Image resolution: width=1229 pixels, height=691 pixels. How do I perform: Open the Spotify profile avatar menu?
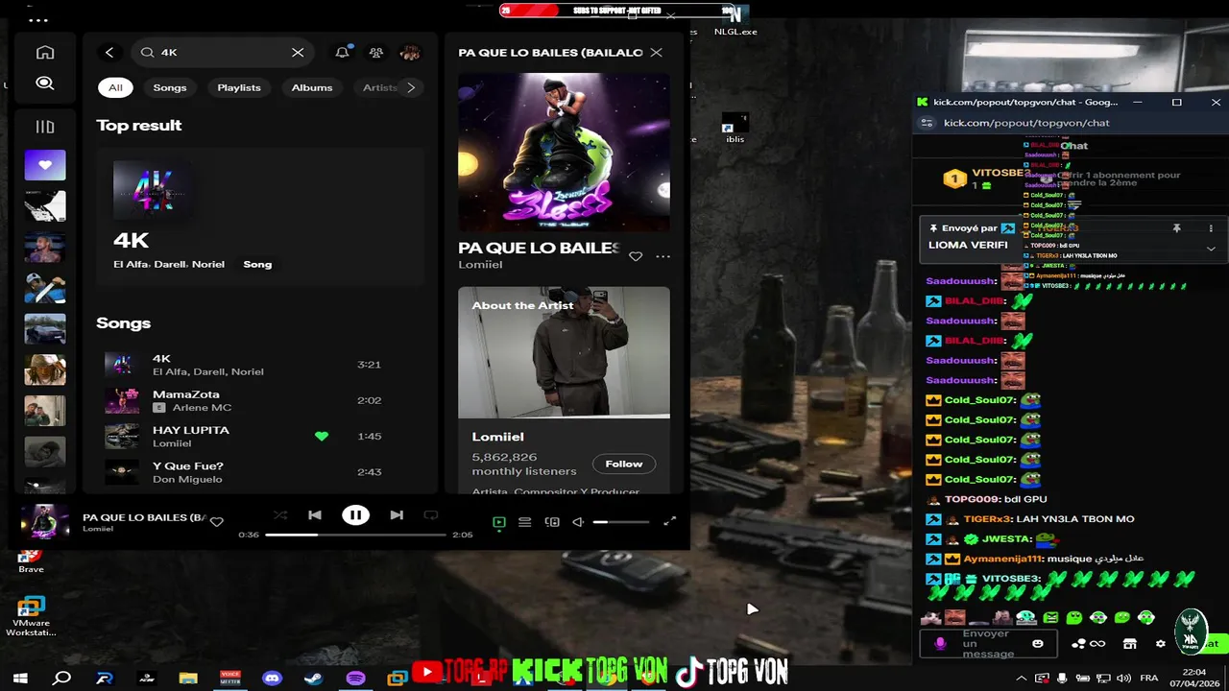[x=410, y=53]
